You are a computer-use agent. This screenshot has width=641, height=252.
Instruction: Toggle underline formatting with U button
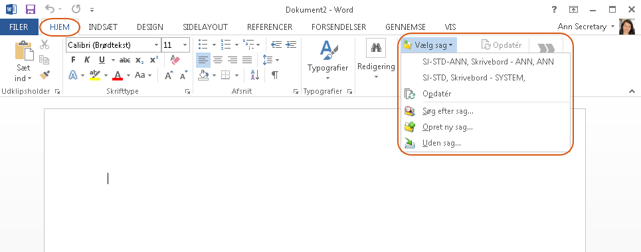pyautogui.click(x=102, y=60)
